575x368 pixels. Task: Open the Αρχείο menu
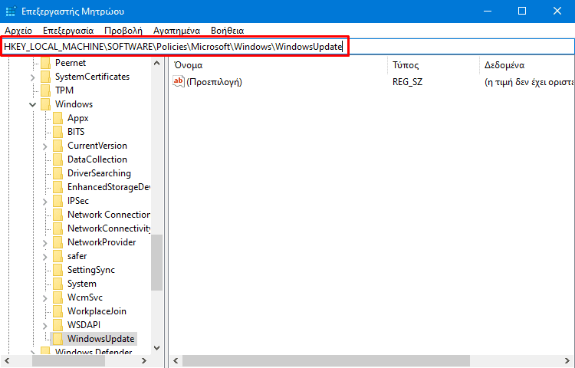[18, 31]
